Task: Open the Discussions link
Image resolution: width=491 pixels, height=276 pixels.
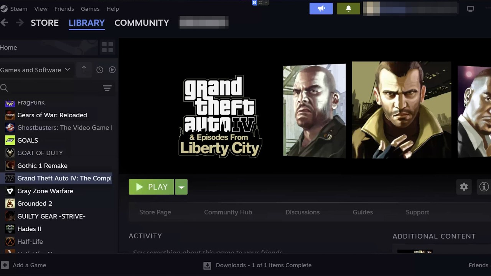Action: coord(302,212)
